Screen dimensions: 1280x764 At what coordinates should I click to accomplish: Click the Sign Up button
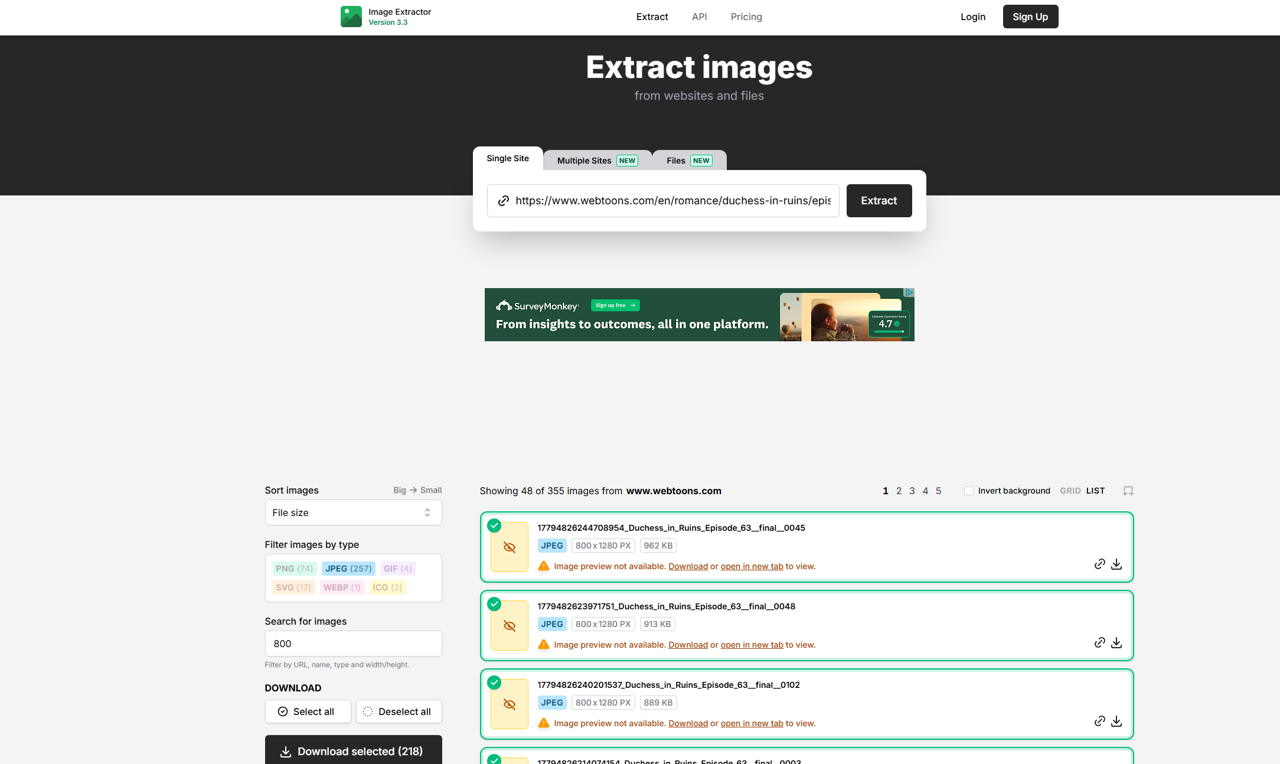1030,17
